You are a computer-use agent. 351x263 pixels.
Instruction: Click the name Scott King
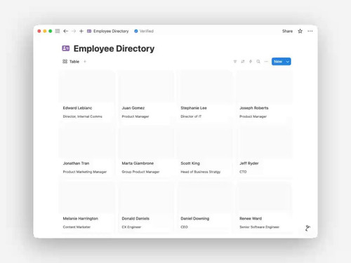pyautogui.click(x=190, y=163)
